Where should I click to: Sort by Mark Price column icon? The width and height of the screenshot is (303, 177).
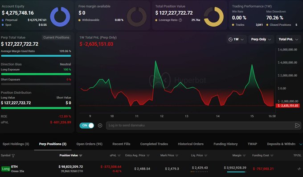coord(176,155)
